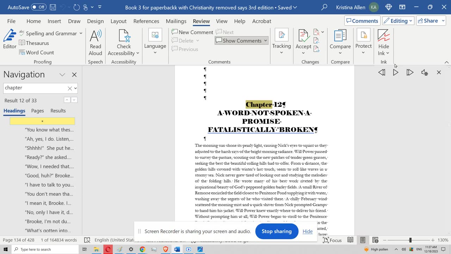Select the Pages tab in Navigation
The image size is (451, 254).
pos(38,111)
